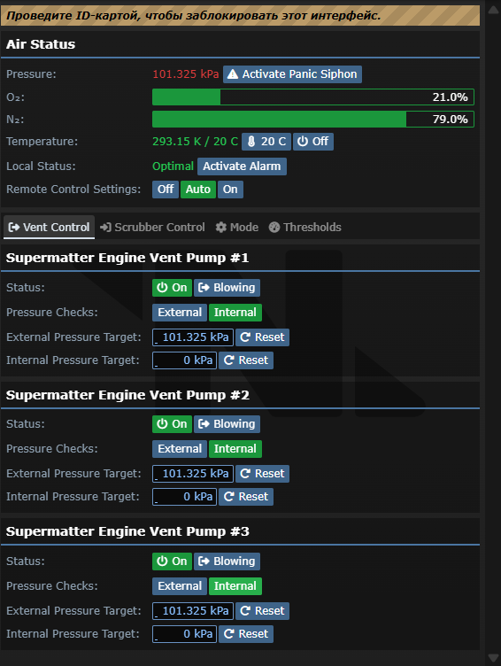The image size is (501, 666).
Task: Click the Activate Alarm button
Action: pyautogui.click(x=242, y=166)
